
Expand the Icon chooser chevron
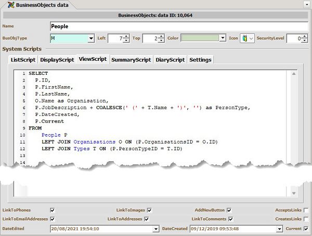click(x=251, y=38)
